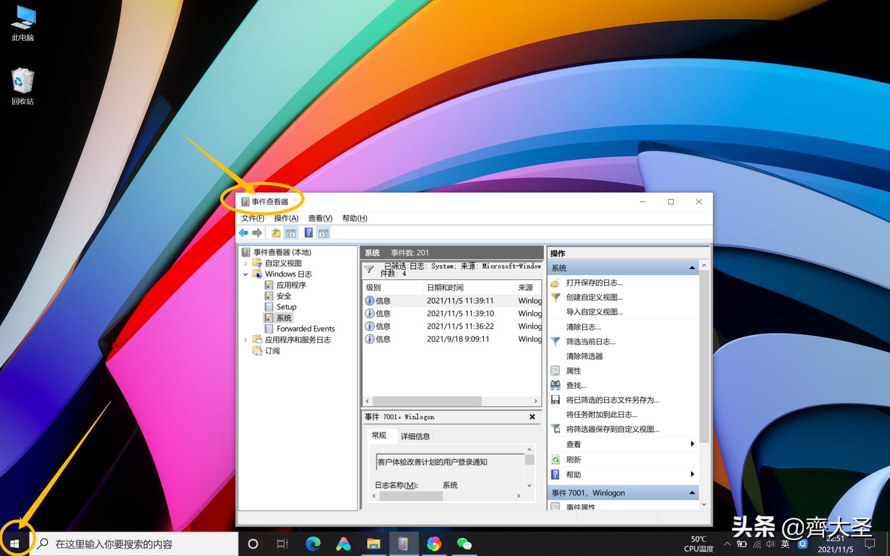Viewport: 890px width, 556px height.
Task: Click the show/hide console tree toolbar icon
Action: tap(291, 233)
